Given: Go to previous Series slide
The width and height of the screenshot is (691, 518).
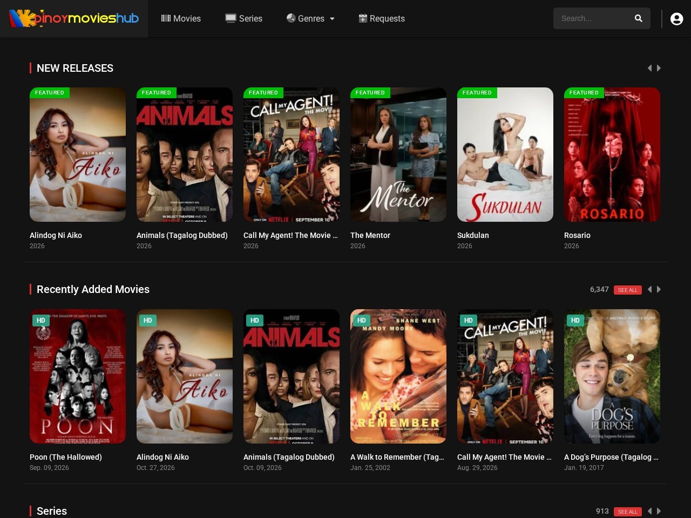Looking at the screenshot, I should coord(649,511).
